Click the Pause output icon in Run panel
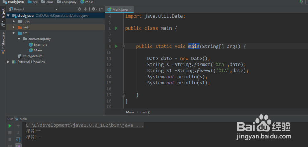 pos(10,140)
